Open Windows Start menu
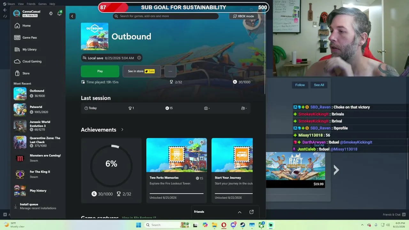 (x=138, y=225)
